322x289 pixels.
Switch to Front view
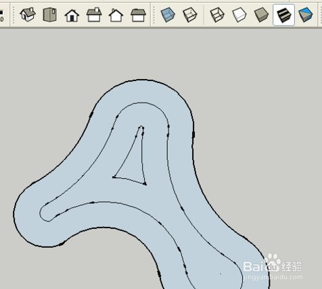[72, 16]
